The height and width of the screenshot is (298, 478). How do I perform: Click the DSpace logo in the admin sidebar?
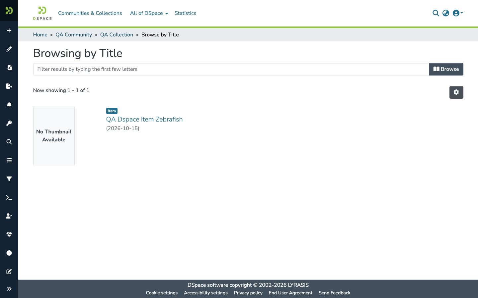tap(9, 11)
